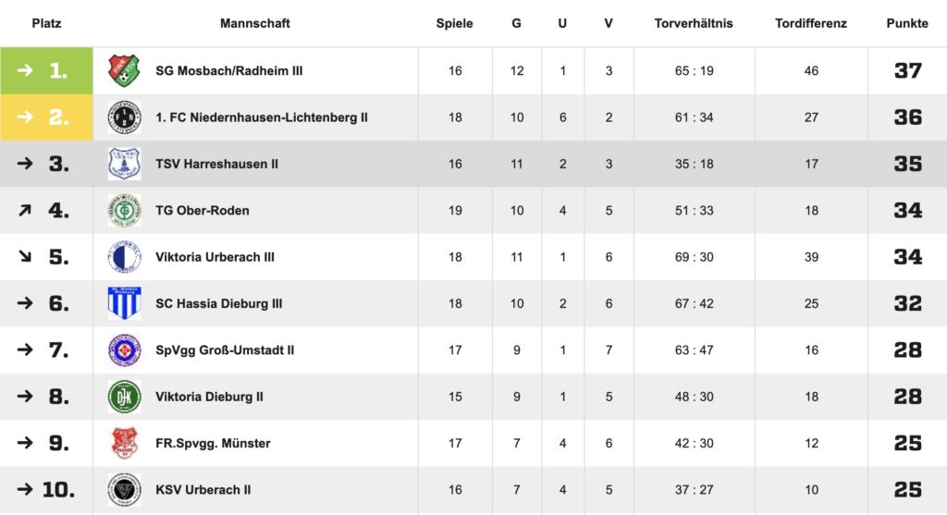
Task: Select the green DJK Viktoria Dieburg II logo
Action: click(x=125, y=397)
